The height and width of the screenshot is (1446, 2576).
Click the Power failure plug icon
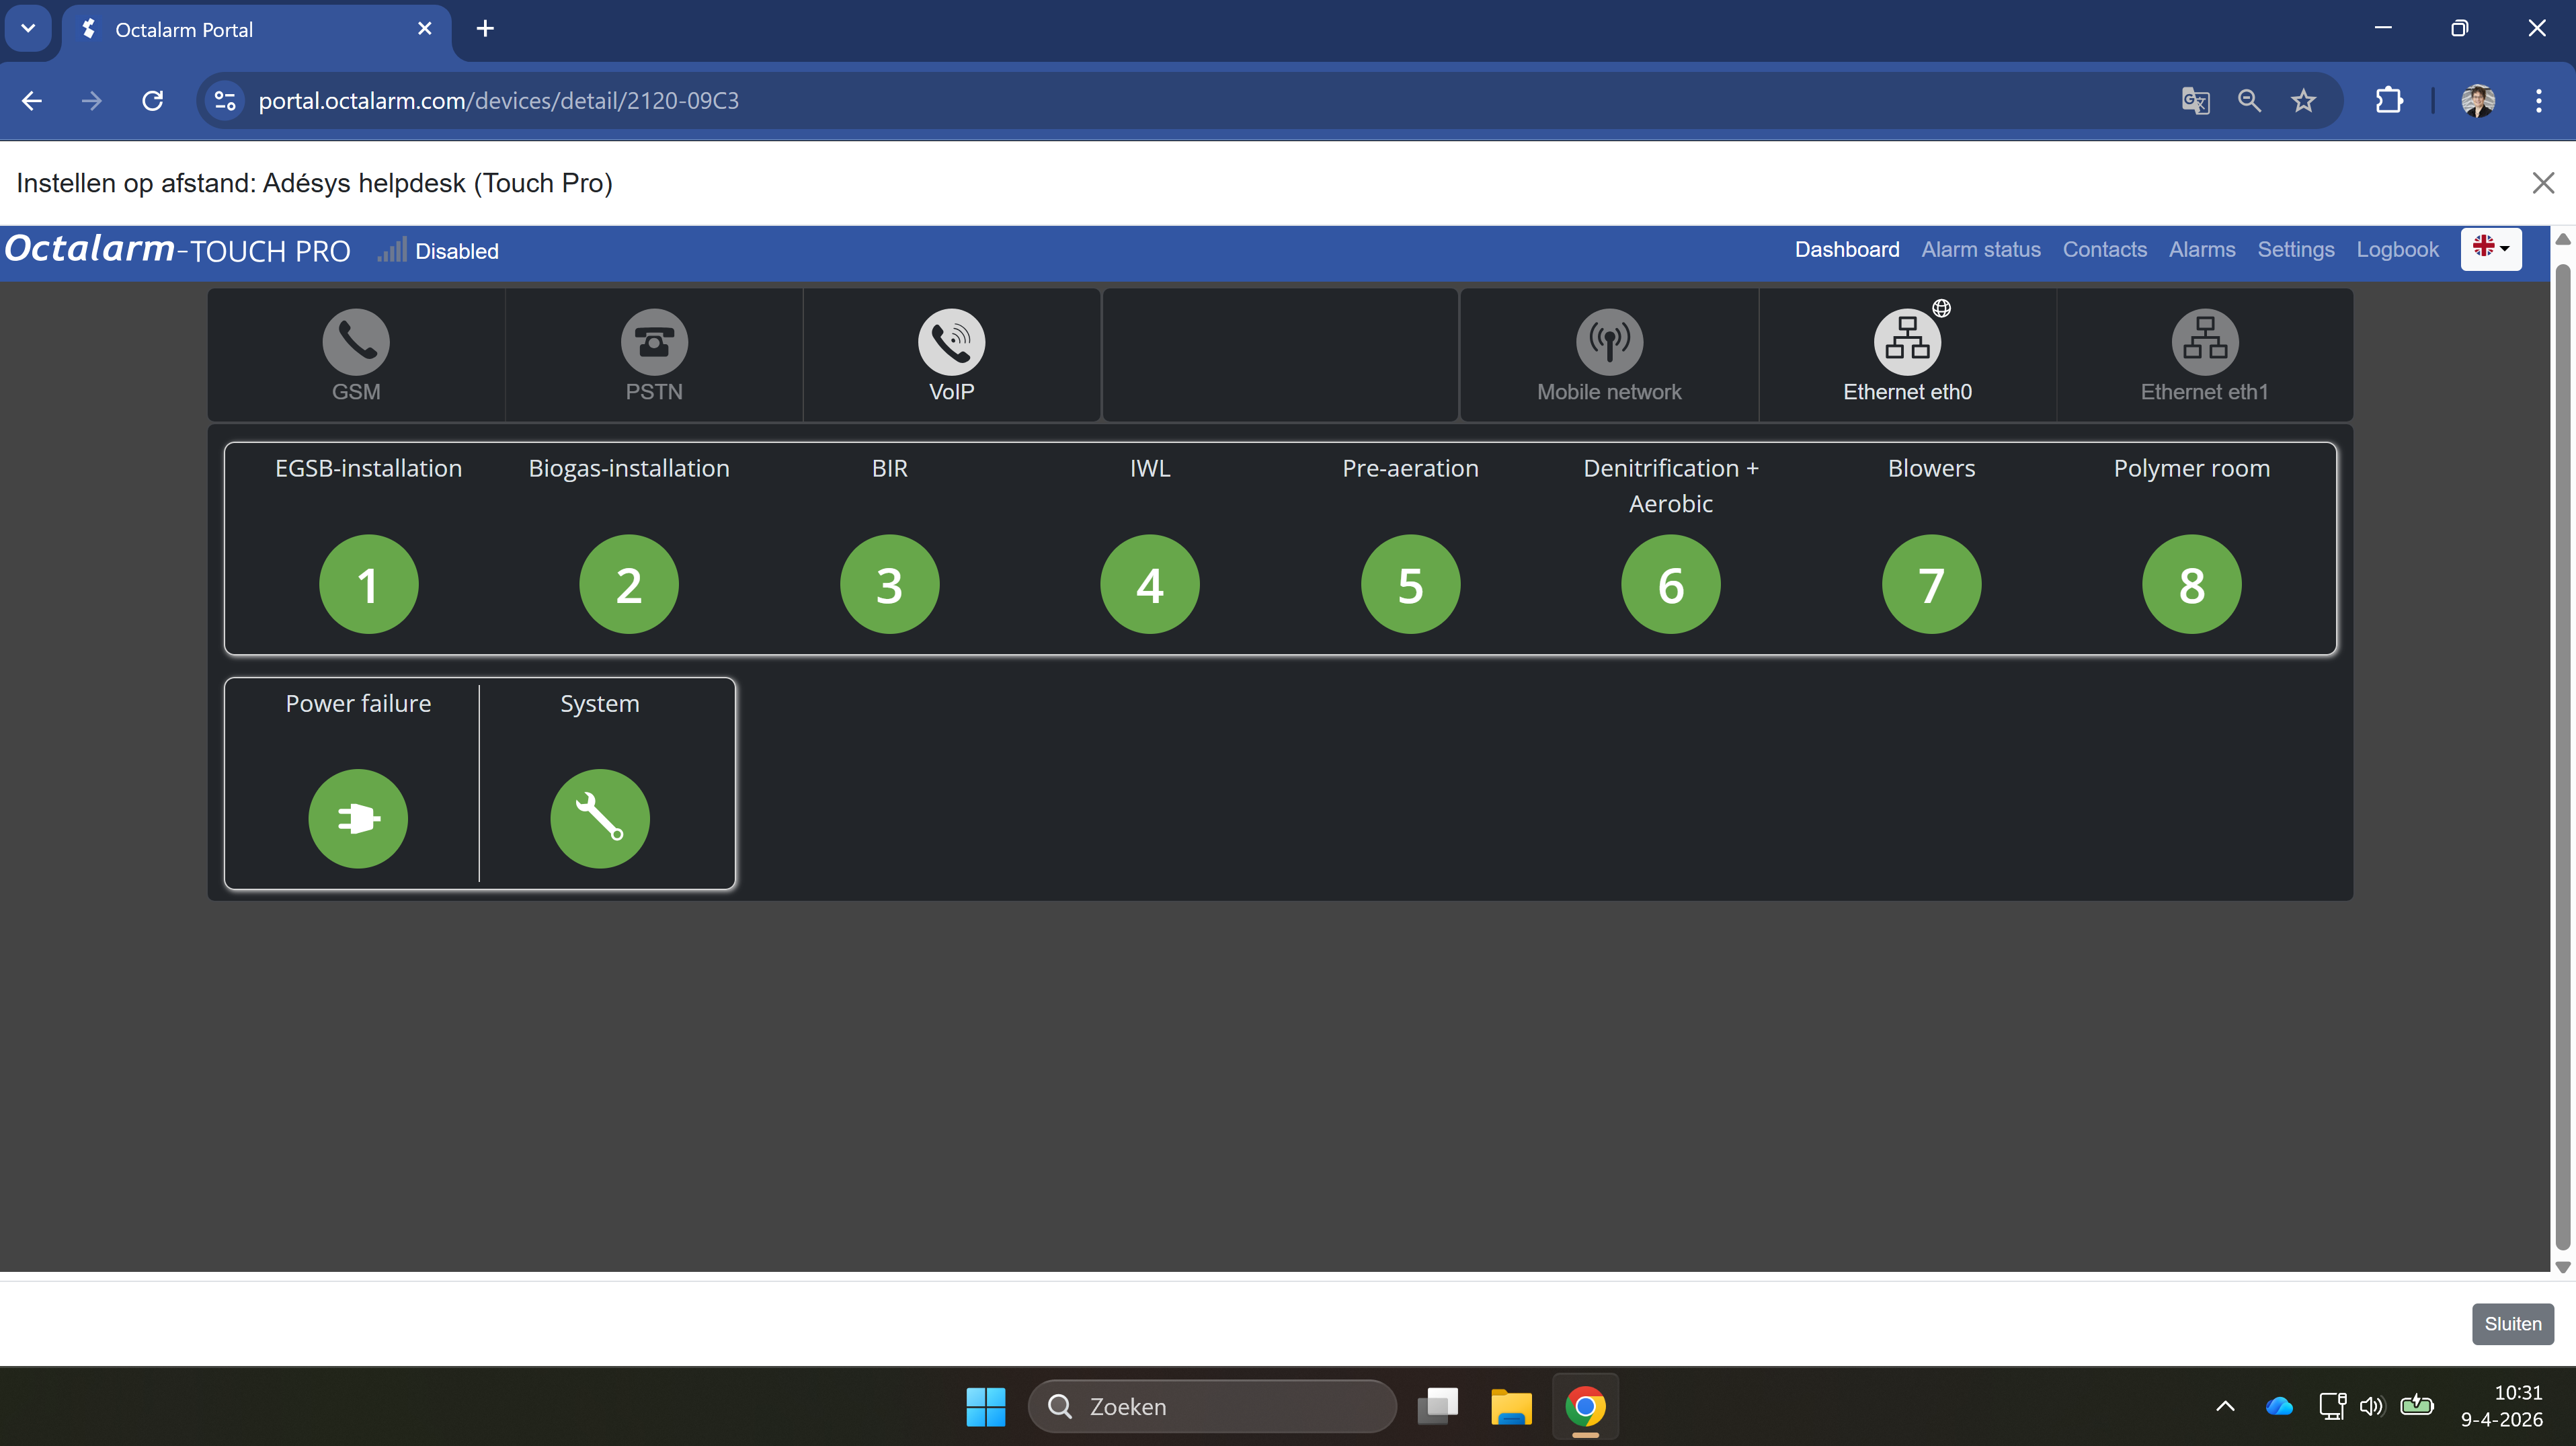(358, 818)
